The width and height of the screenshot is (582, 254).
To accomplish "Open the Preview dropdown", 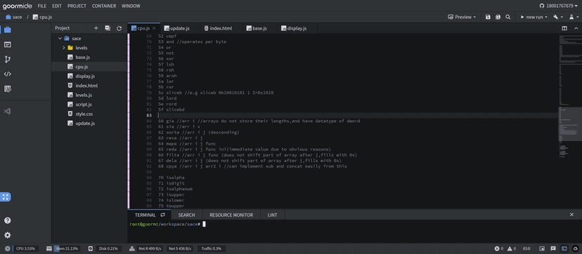I will click(x=462, y=17).
